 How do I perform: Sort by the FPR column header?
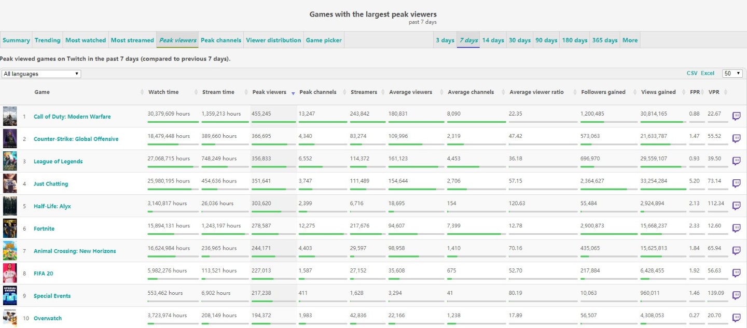(x=695, y=92)
